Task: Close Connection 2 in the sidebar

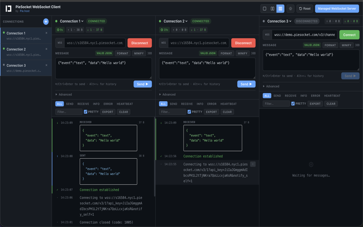Action: pos(47,49)
